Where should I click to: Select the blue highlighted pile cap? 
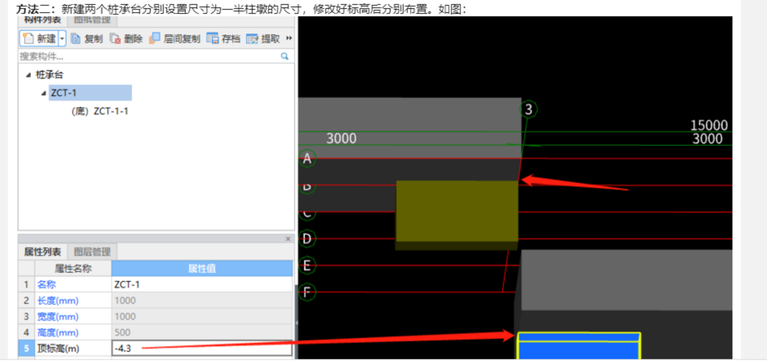coord(578,346)
